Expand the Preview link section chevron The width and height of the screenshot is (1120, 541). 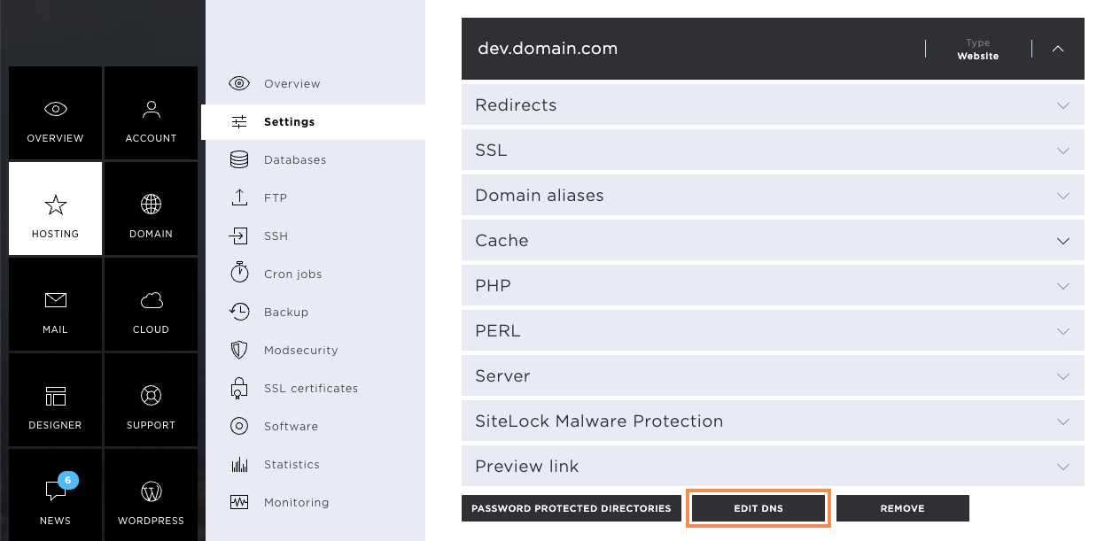[x=1063, y=467]
